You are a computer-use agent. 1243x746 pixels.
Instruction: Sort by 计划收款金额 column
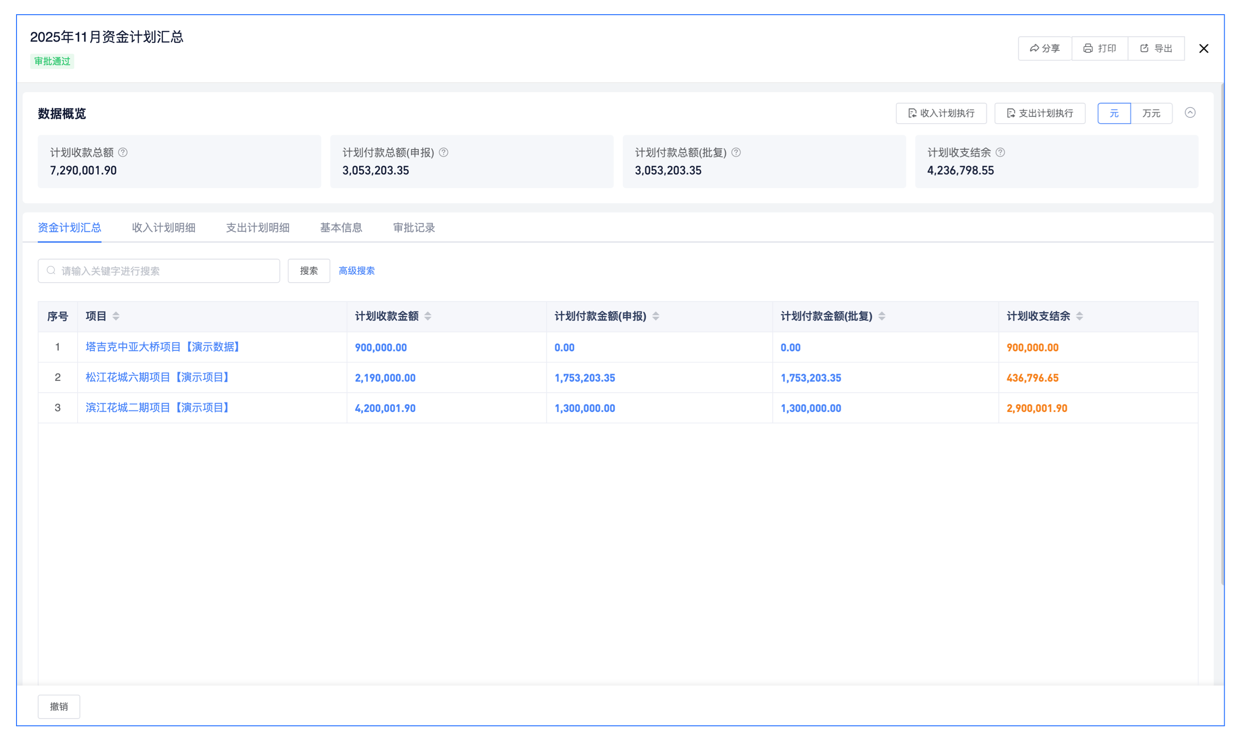427,316
